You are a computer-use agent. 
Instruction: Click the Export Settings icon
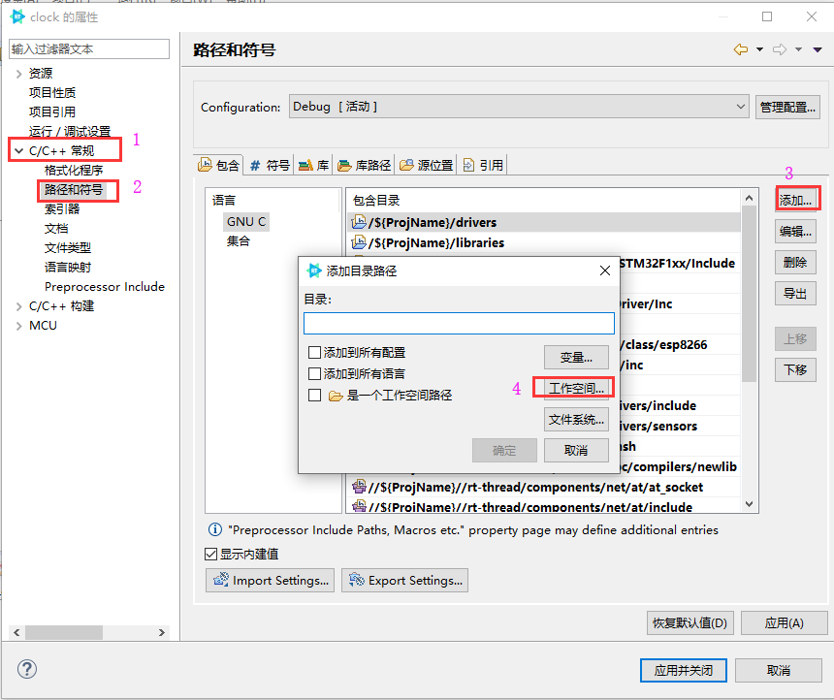[x=356, y=580]
